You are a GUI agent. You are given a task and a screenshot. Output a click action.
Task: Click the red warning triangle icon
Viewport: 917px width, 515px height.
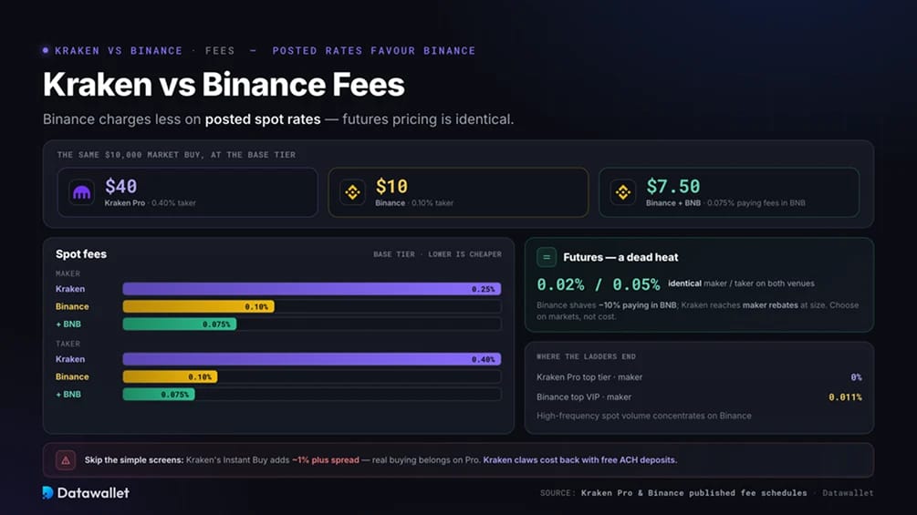(x=66, y=460)
